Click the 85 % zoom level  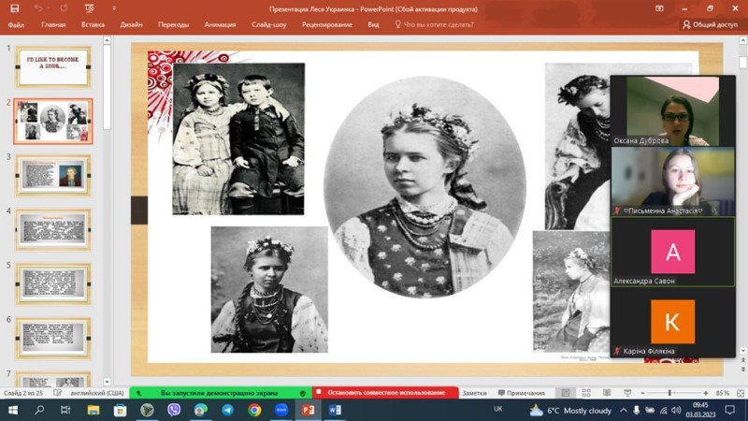(x=722, y=393)
